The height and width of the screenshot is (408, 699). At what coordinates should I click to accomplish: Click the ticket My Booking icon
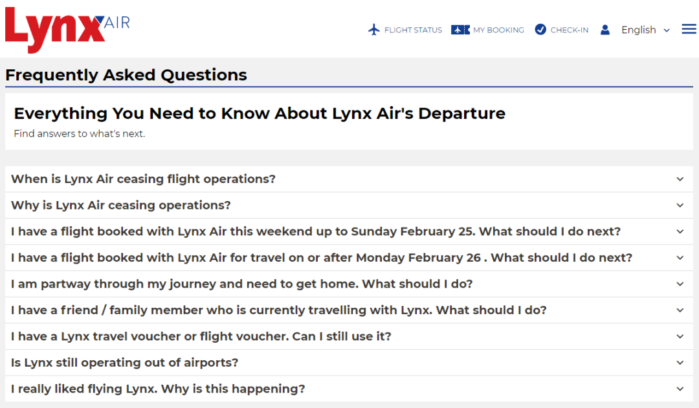(461, 30)
